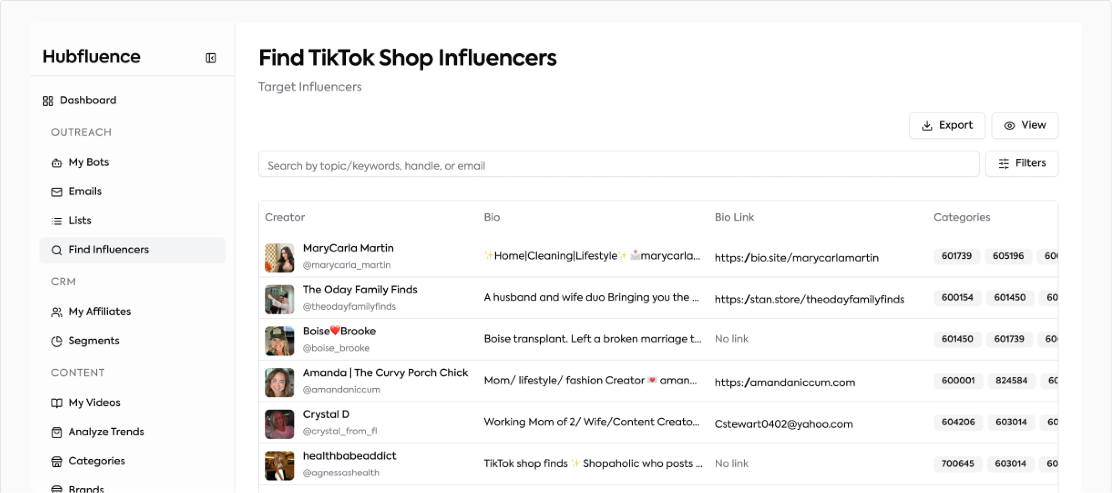Collapse the sidebar using the collapse icon
1112x493 pixels.
(x=210, y=58)
